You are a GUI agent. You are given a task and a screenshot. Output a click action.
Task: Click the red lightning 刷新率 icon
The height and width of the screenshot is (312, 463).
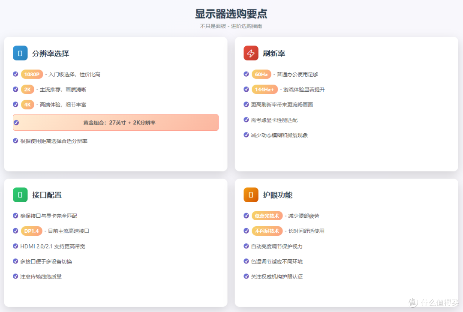coord(251,53)
